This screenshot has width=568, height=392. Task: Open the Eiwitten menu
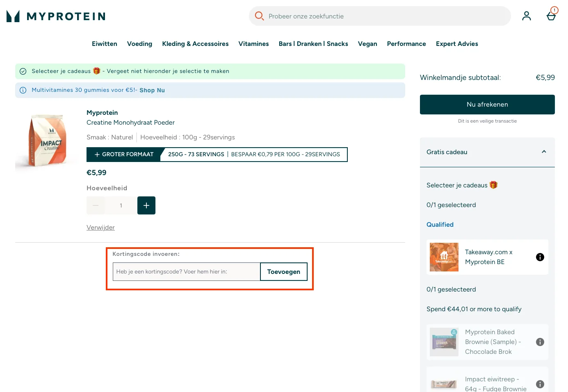[x=104, y=44]
